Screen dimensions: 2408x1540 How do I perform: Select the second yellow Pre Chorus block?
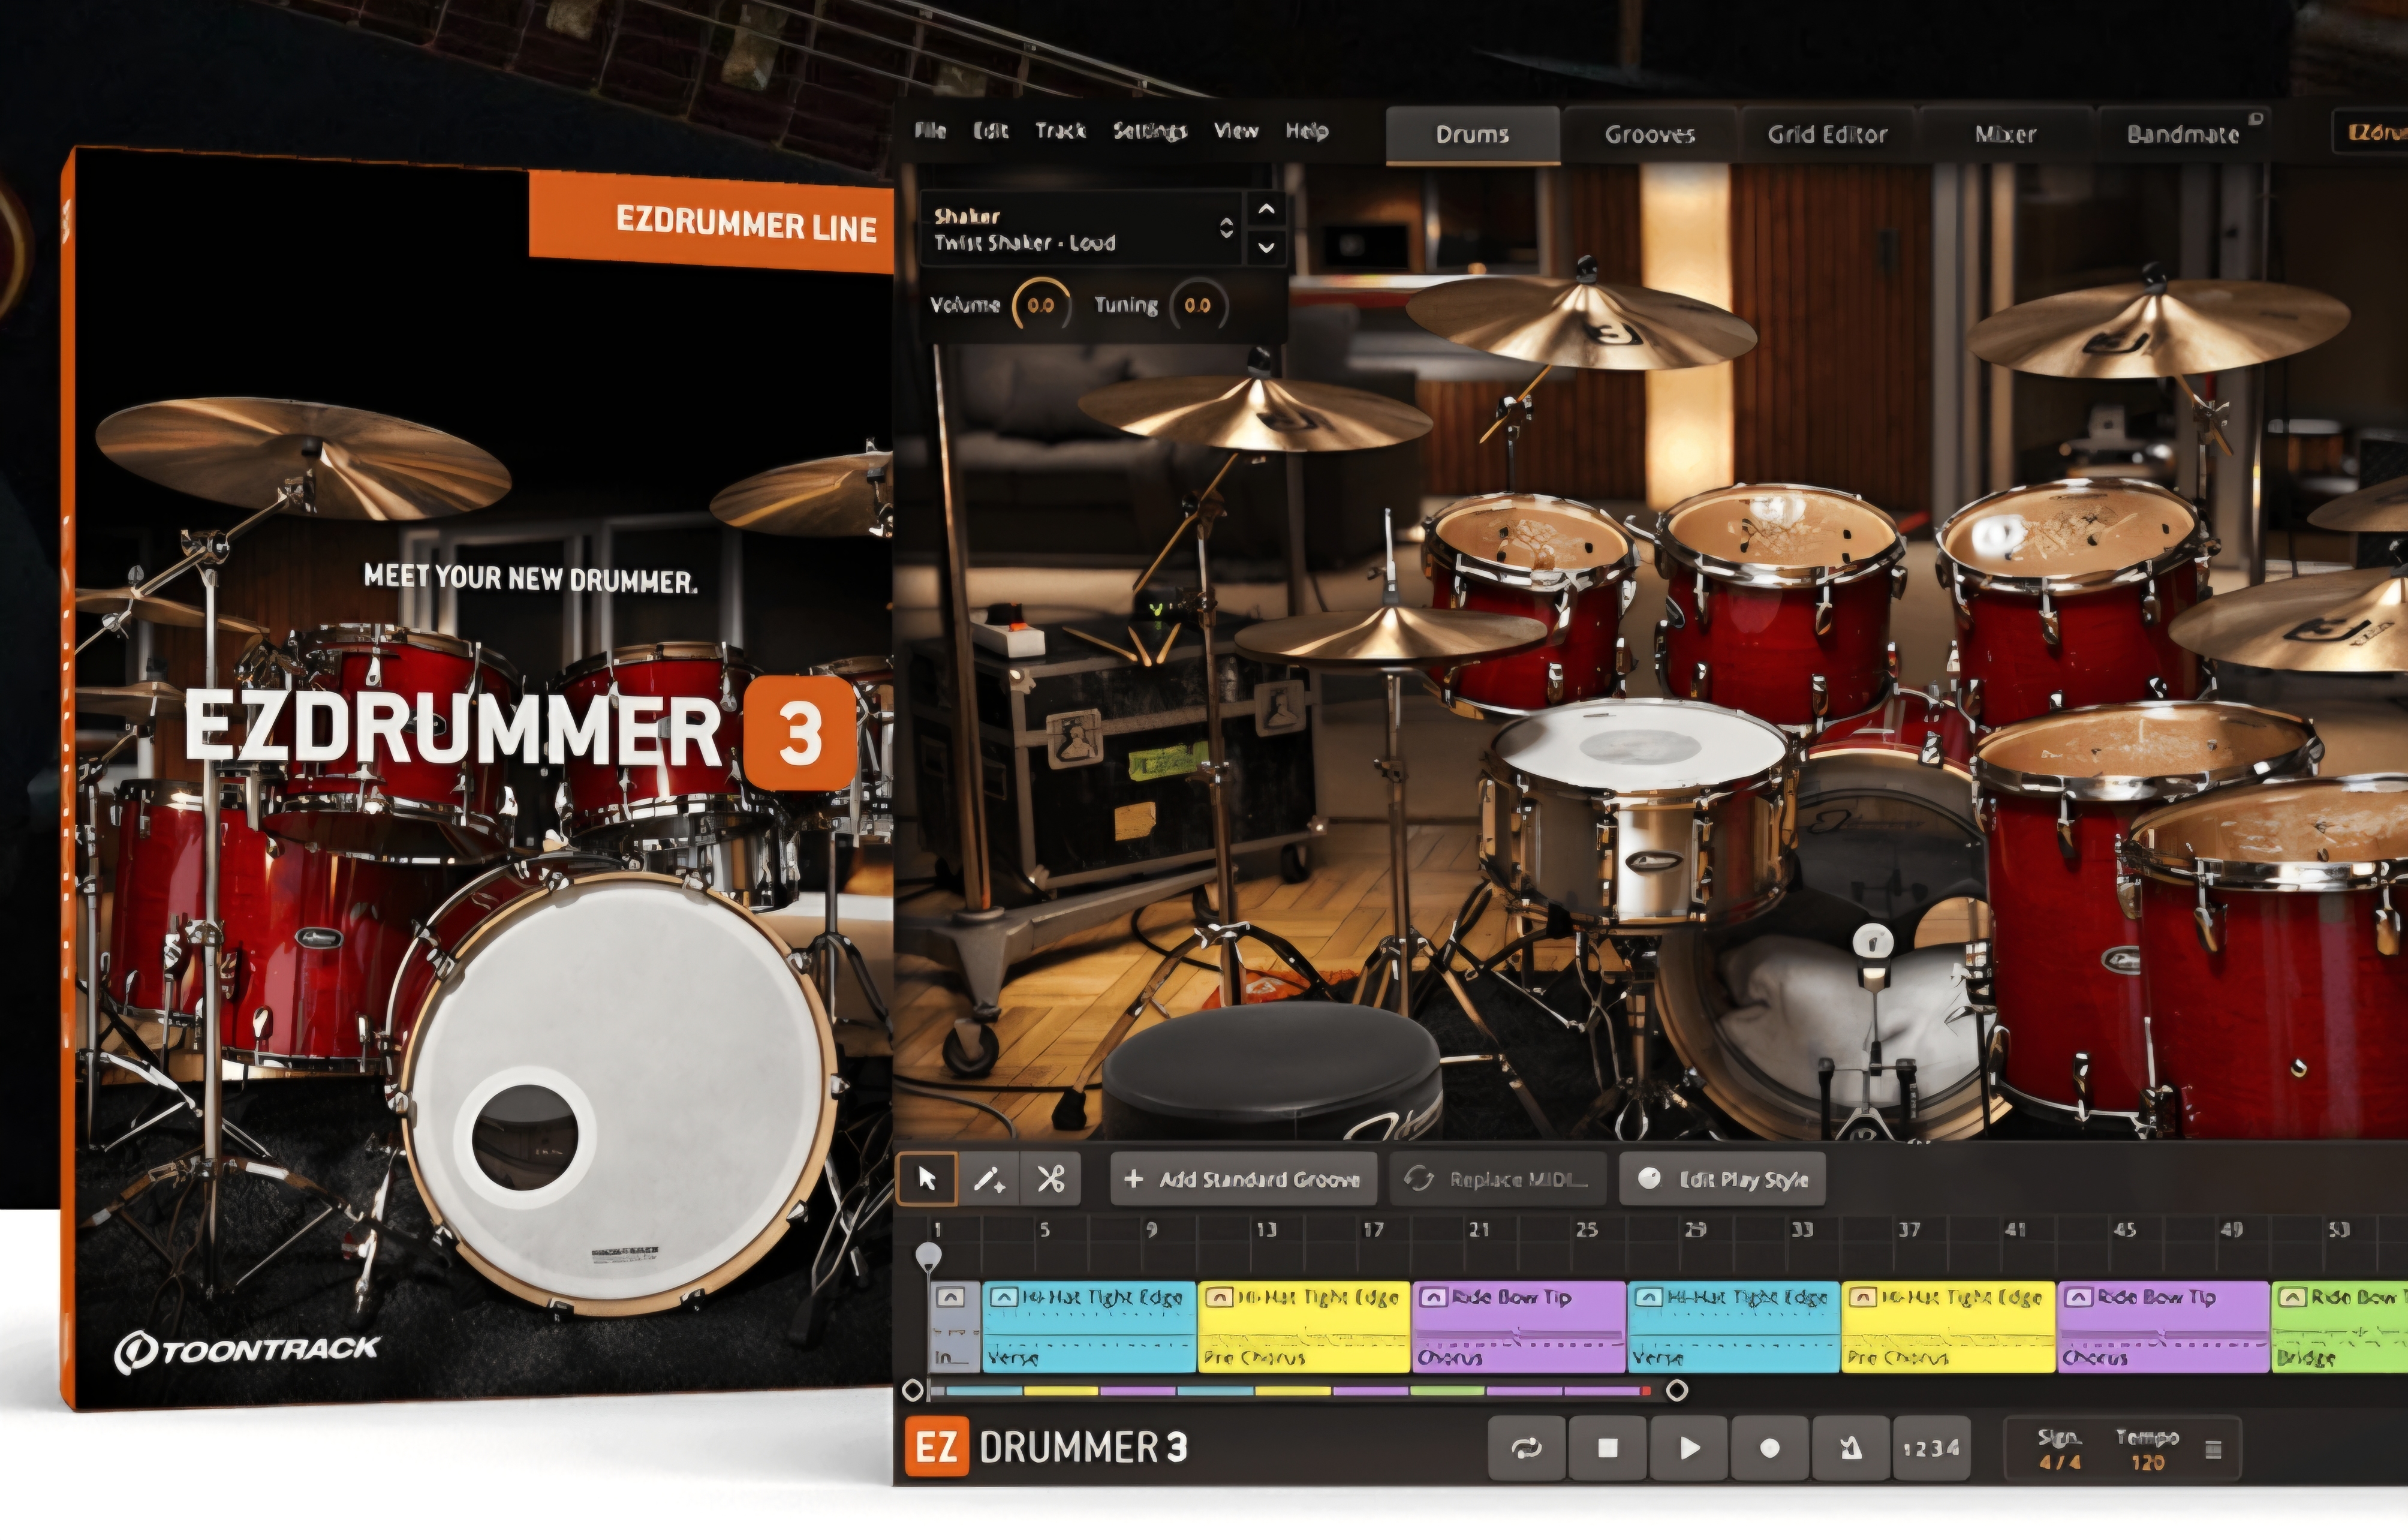coord(1948,1327)
